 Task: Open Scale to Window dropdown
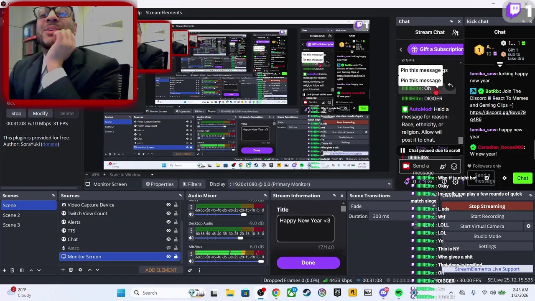pos(132,175)
